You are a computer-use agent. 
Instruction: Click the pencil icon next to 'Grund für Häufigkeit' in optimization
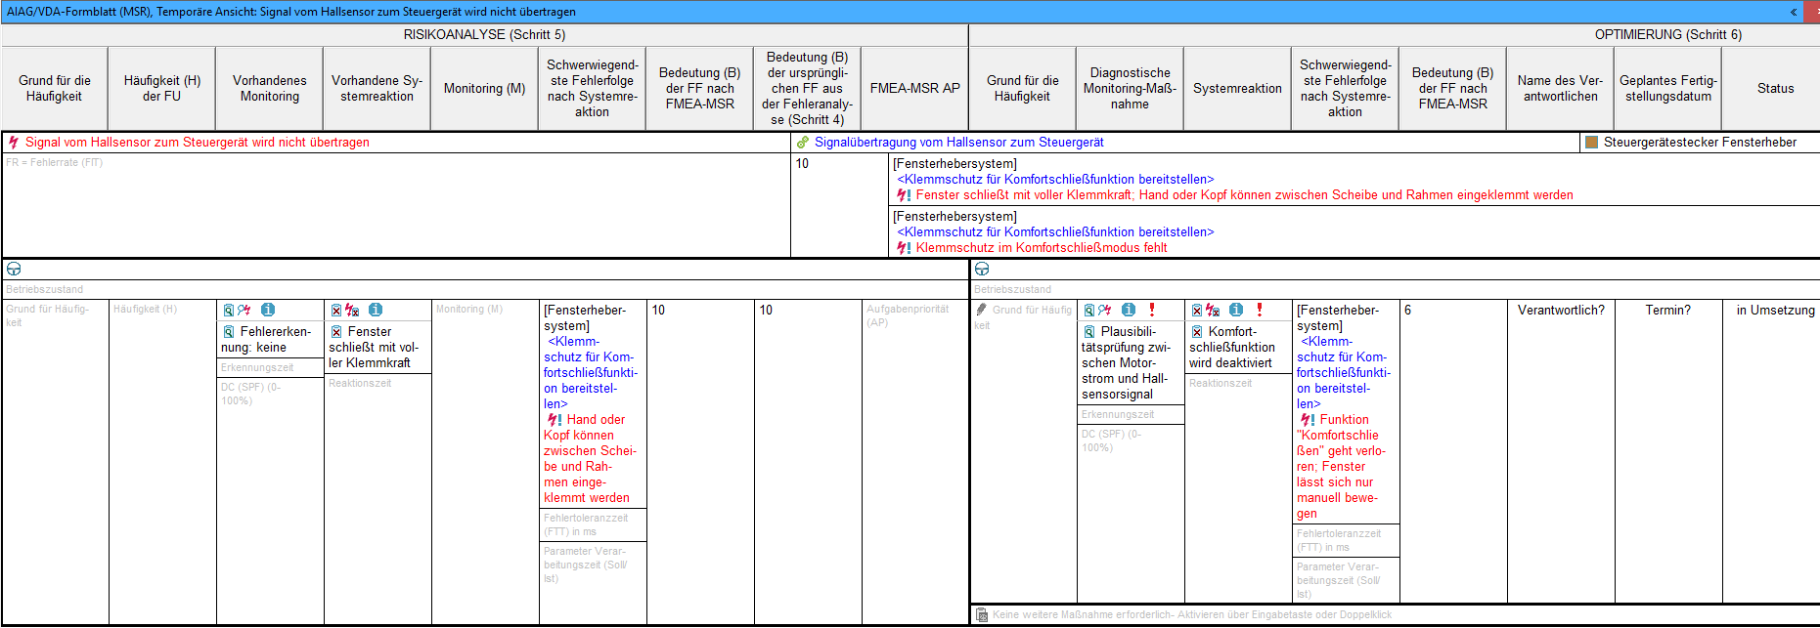[x=982, y=310]
